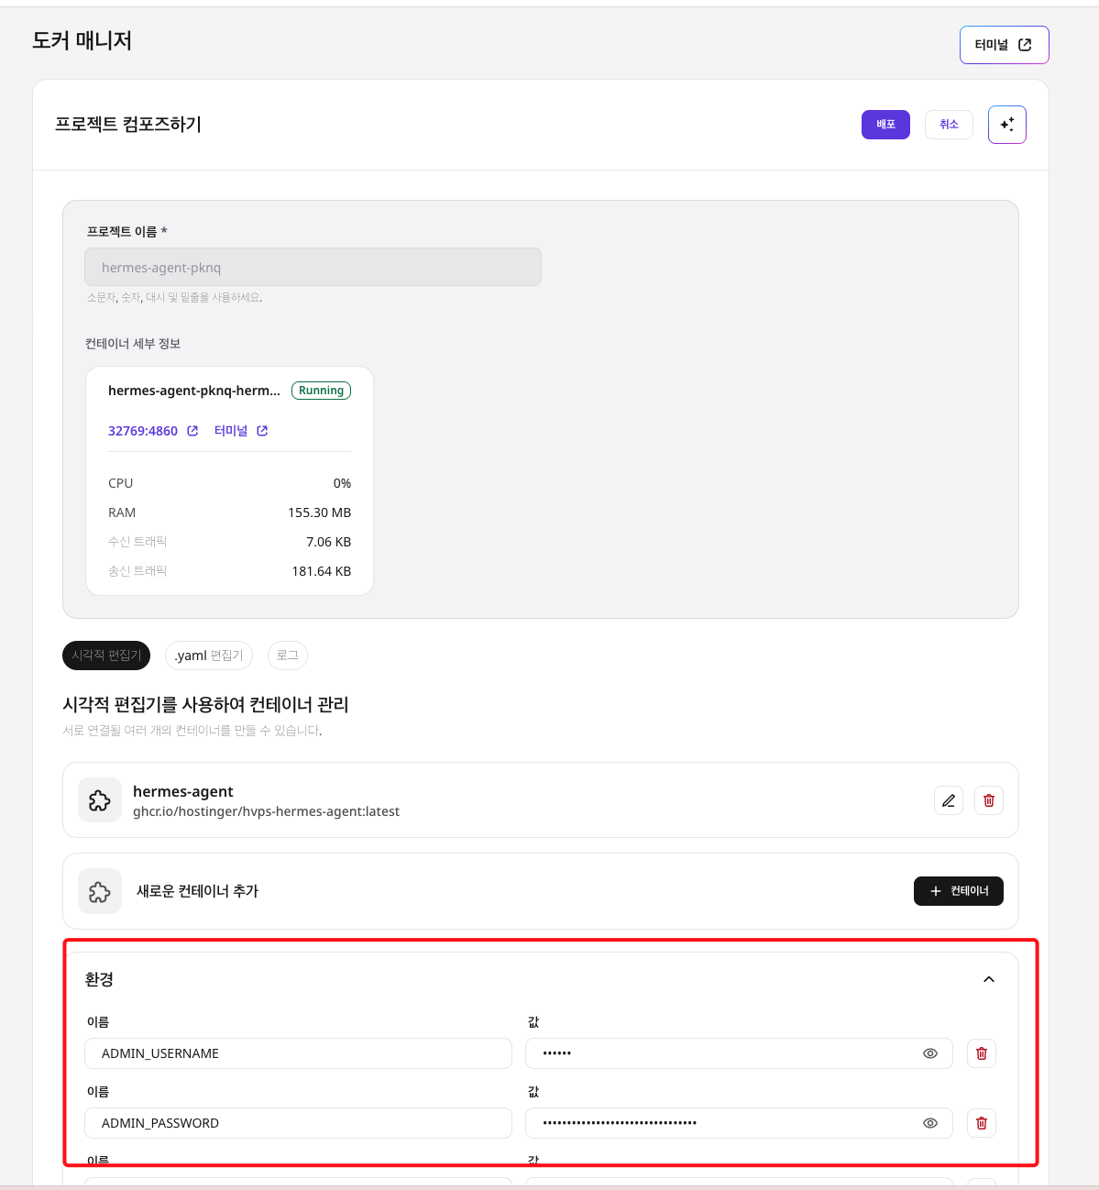
Task: Click the 새로운 컨테이너 추가 puzzle icon
Action: tap(100, 891)
